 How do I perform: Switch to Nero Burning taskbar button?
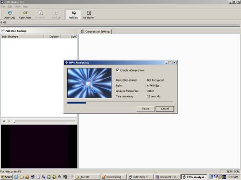114,177
